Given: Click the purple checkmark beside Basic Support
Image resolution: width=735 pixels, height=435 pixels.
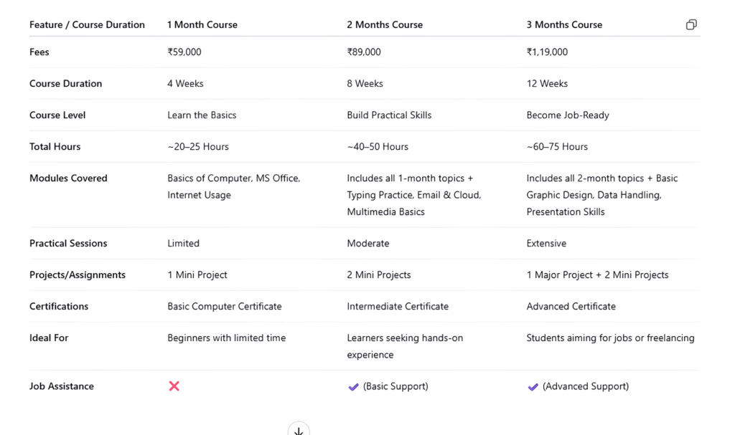Looking at the screenshot, I should tap(353, 387).
